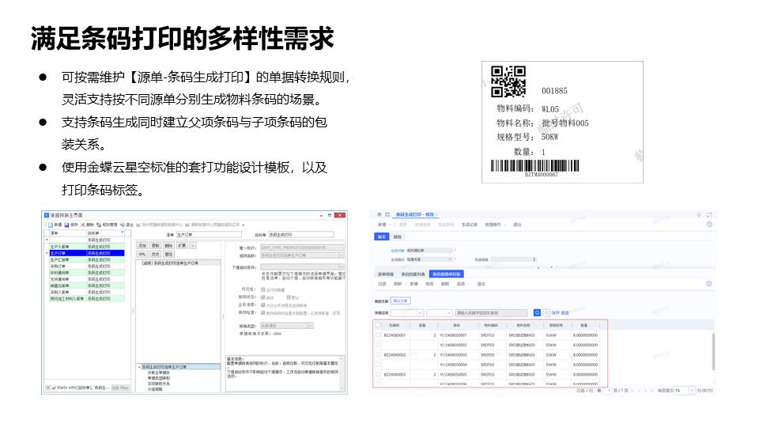The width and height of the screenshot is (759, 427).
Task: Check the row checkbox for BZ24080001
Action: point(378,335)
